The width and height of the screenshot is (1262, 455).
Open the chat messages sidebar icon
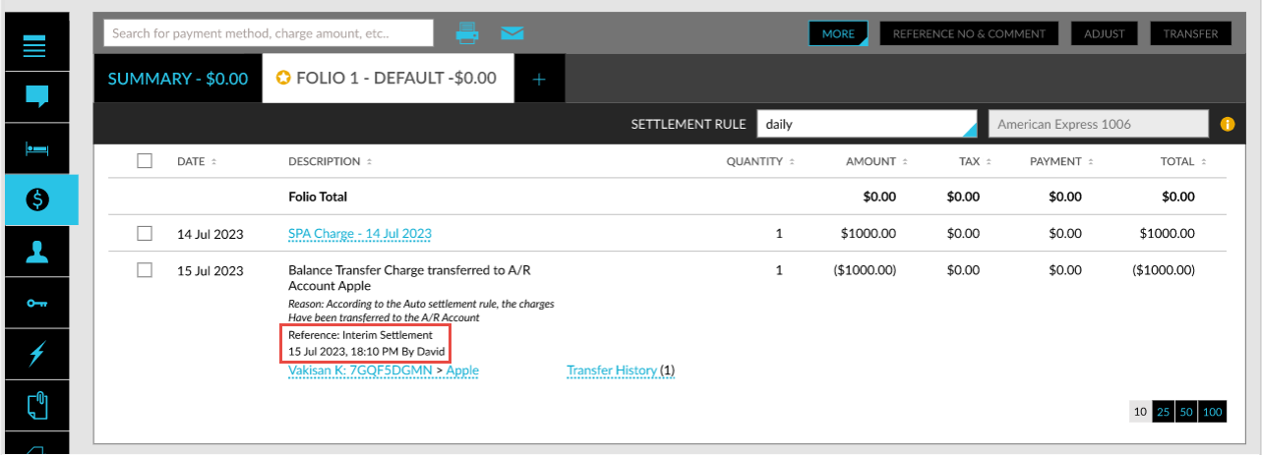36,96
